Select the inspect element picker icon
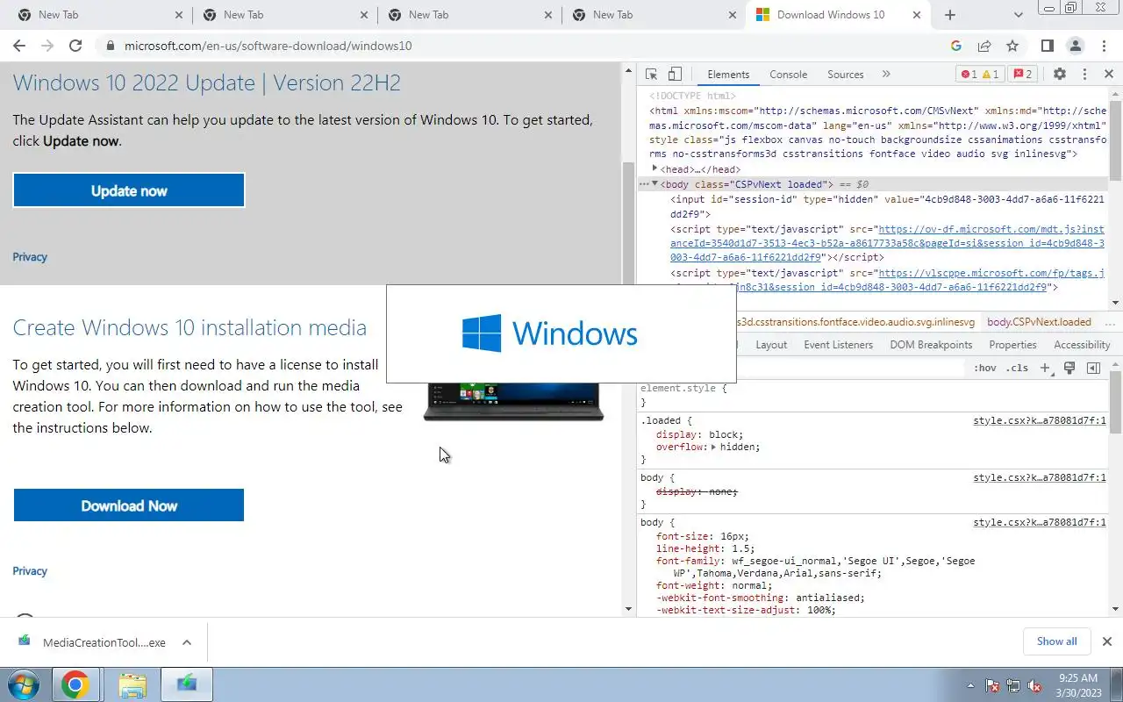The height and width of the screenshot is (702, 1123). click(651, 75)
